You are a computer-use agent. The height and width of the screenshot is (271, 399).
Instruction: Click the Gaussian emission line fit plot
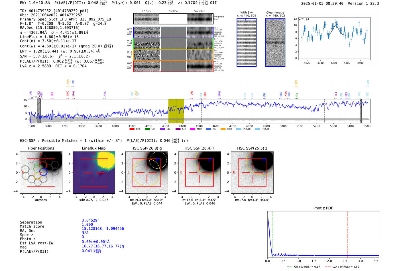(334, 38)
